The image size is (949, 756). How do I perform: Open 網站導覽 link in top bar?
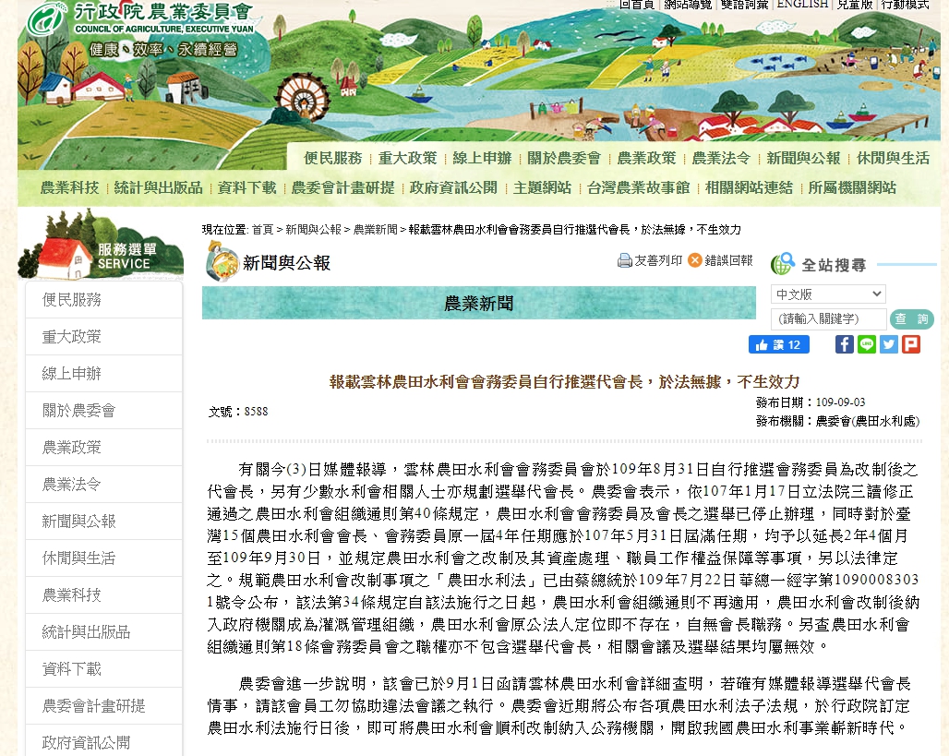pos(688,5)
